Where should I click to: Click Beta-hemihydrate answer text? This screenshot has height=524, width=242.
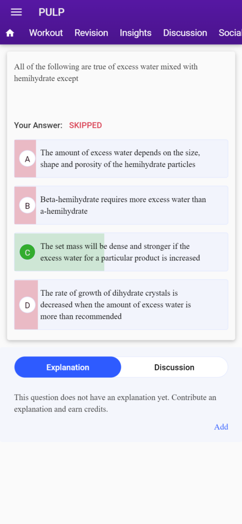click(123, 205)
